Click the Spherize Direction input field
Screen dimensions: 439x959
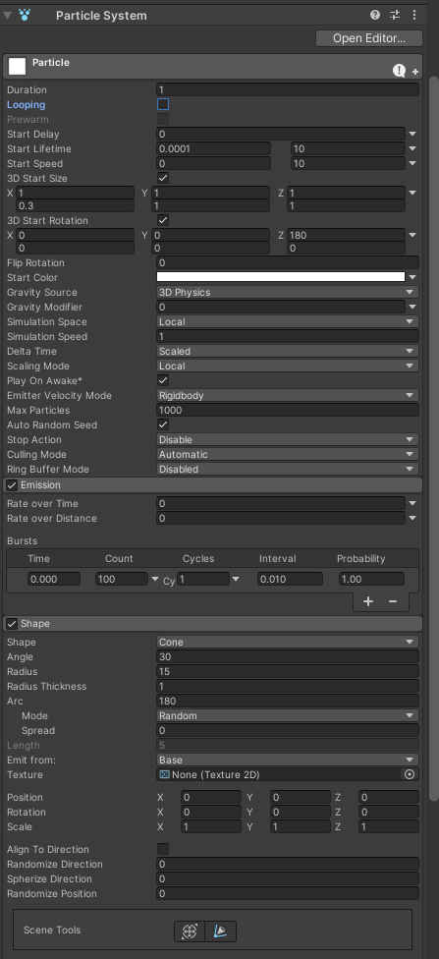point(288,878)
